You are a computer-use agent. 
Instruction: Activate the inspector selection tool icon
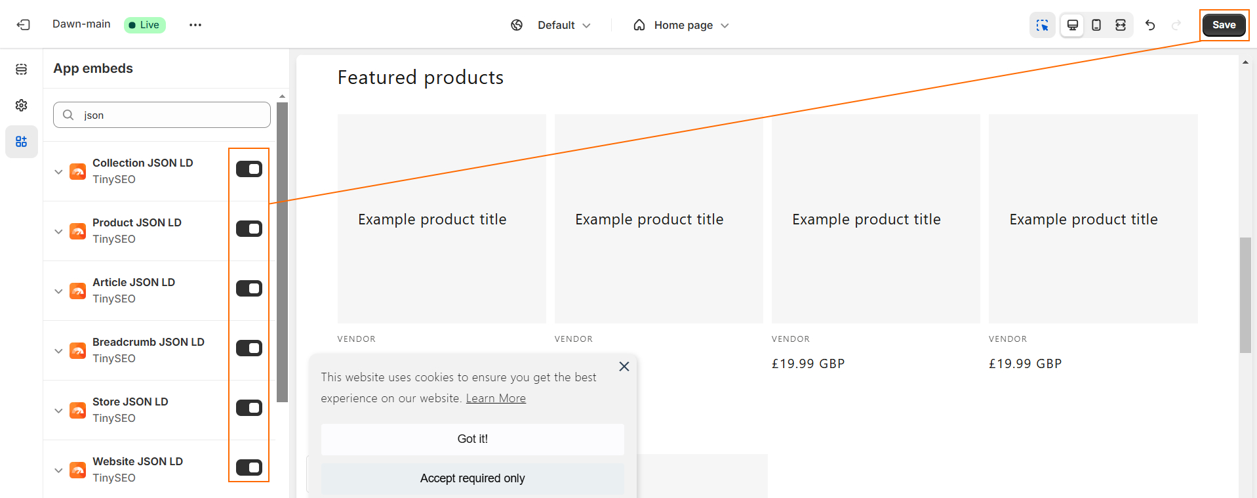click(1042, 25)
